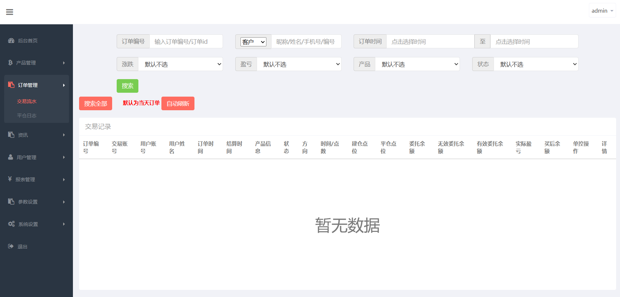The image size is (620, 297).
Task: Click the logout icon beside 退出
Action: coord(11,246)
